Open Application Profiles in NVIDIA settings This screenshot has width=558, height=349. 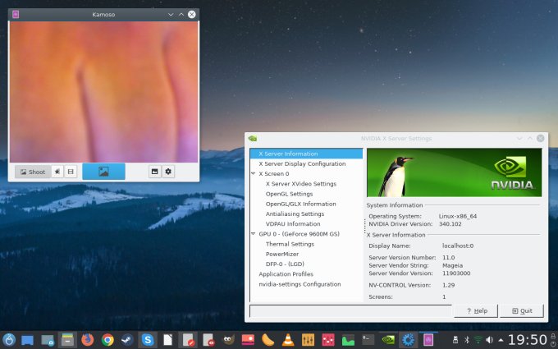(x=286, y=274)
